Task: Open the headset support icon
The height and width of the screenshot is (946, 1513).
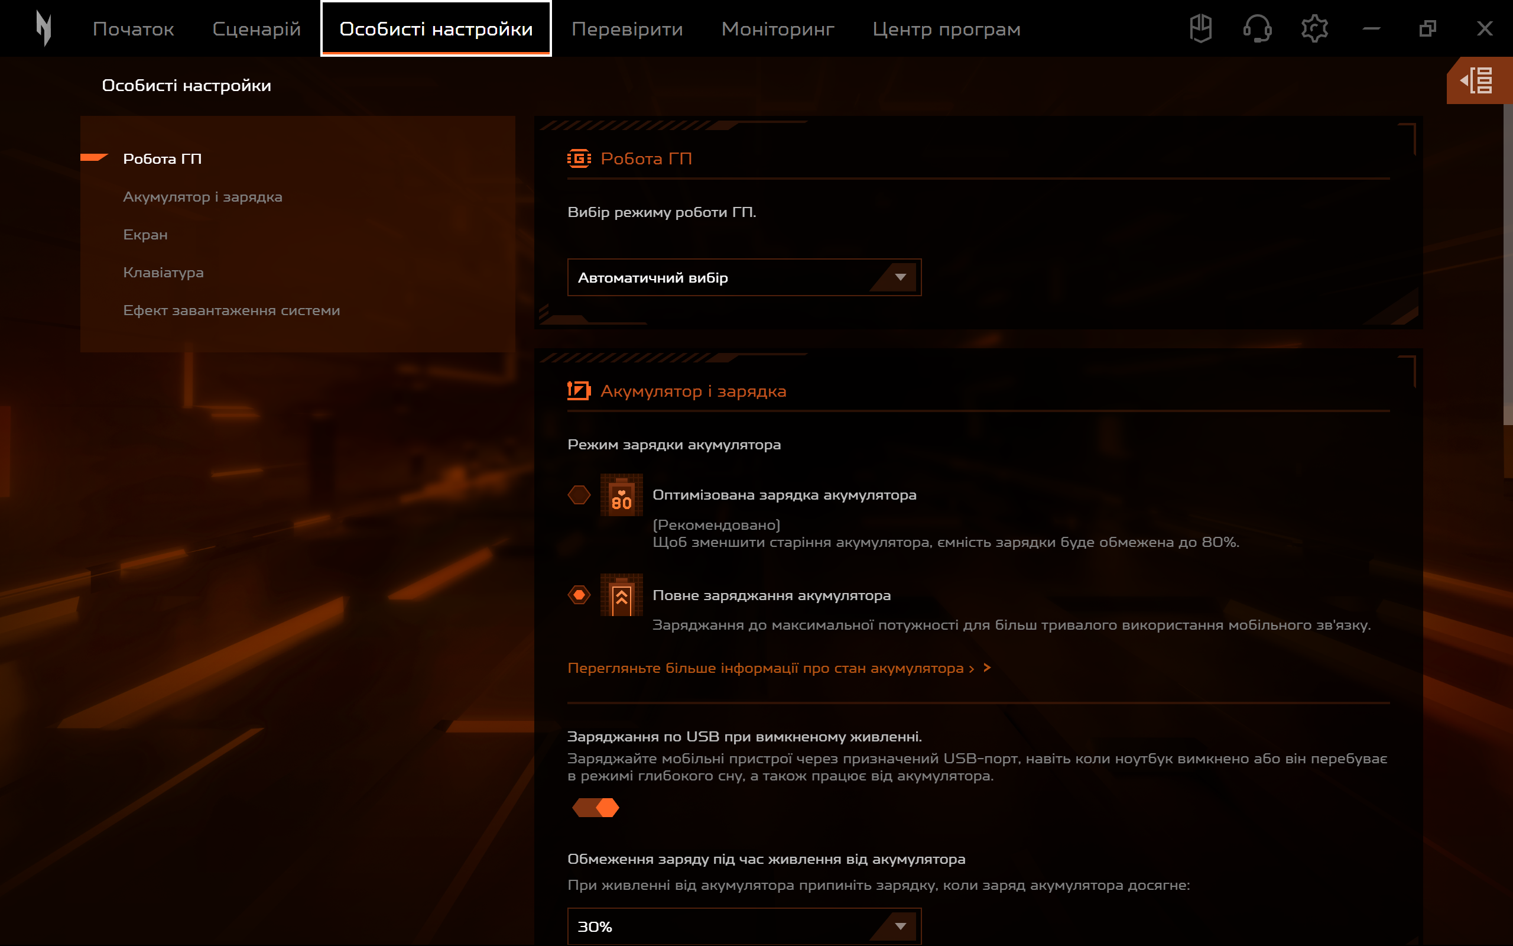Action: [1258, 28]
